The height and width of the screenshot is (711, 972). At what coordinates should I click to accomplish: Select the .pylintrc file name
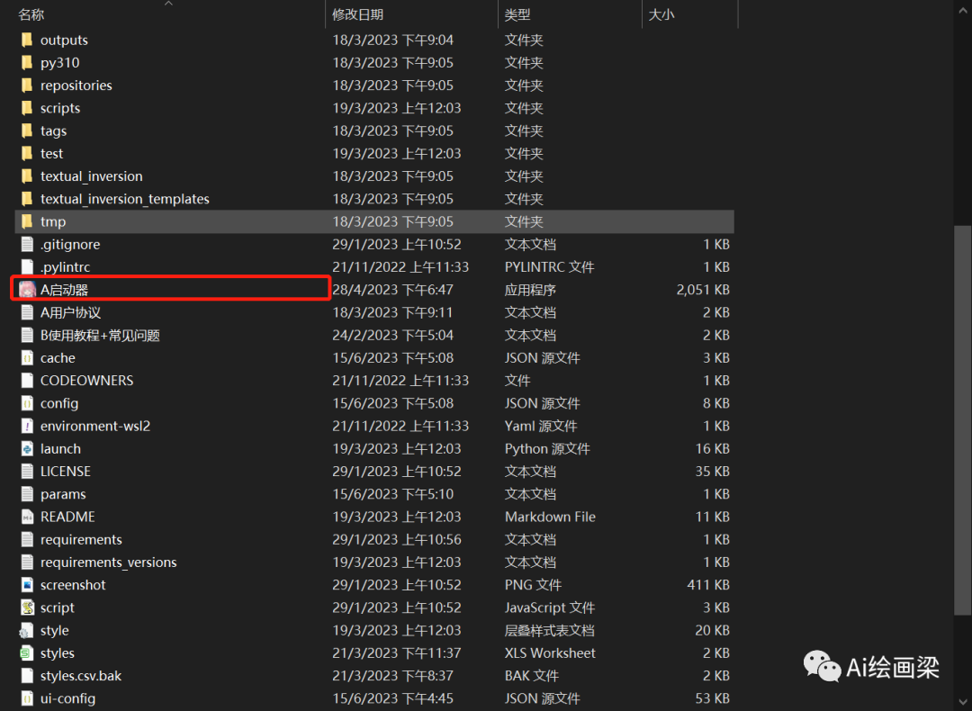pyautogui.click(x=65, y=267)
